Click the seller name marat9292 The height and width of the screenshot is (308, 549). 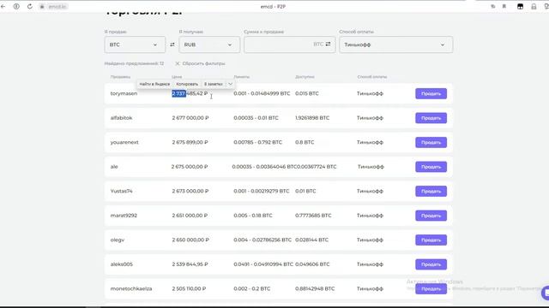click(x=124, y=216)
